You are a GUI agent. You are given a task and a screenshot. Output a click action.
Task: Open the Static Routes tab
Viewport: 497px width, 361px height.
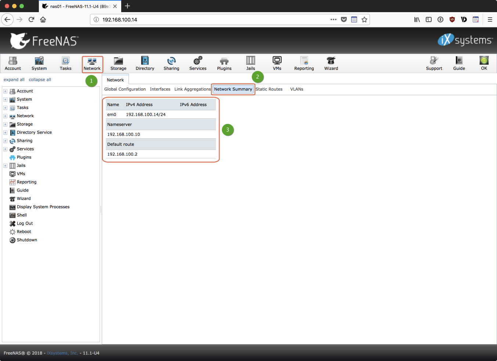[269, 89]
